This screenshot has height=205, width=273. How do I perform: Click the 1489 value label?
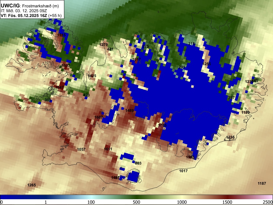129,111
